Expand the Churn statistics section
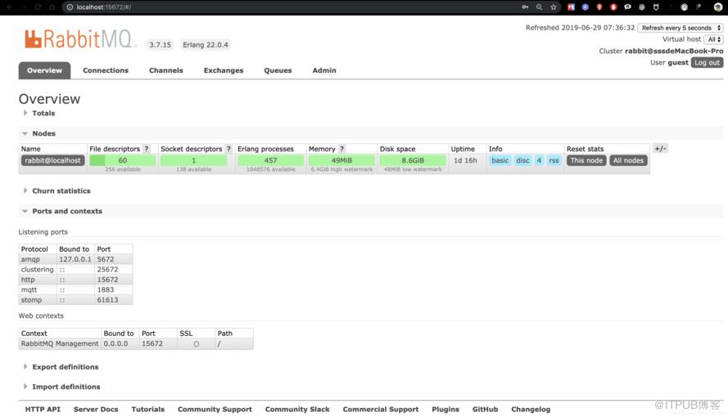 click(61, 191)
